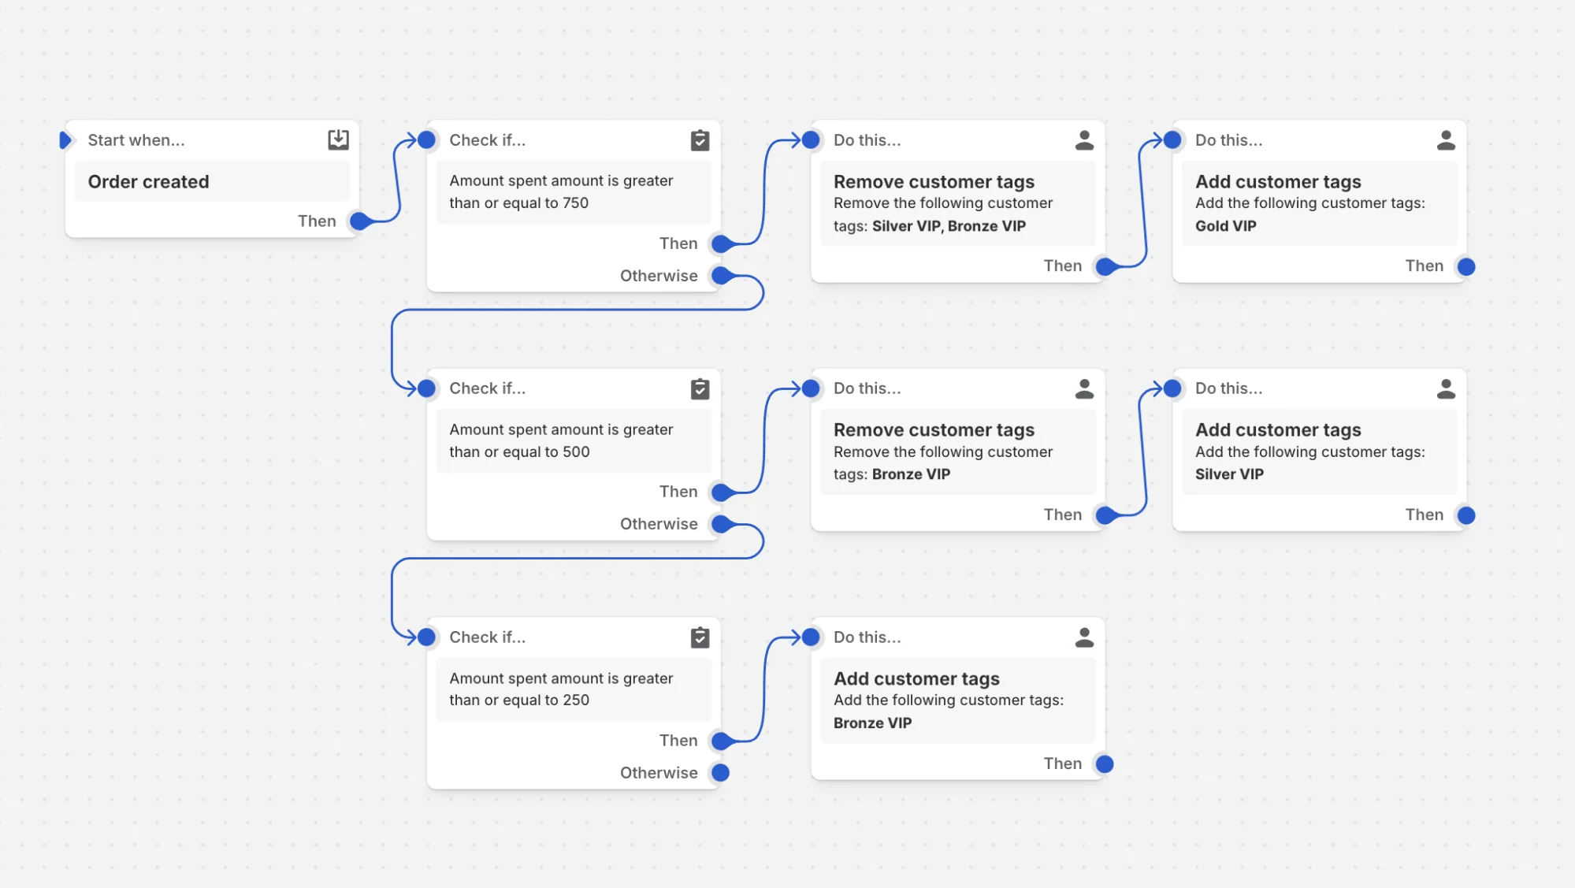The image size is (1575, 888).
Task: Select the Order created trigger card
Action: (211, 181)
